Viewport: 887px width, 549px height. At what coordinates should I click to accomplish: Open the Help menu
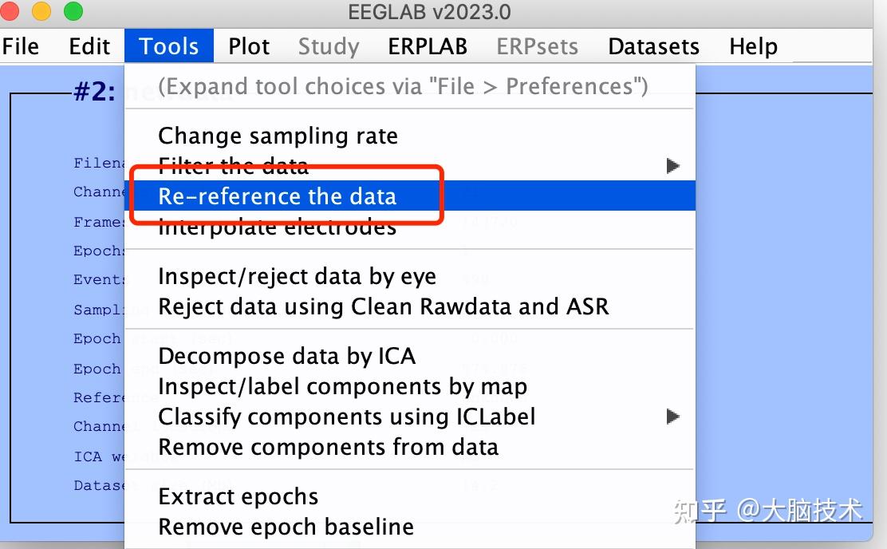click(x=753, y=46)
